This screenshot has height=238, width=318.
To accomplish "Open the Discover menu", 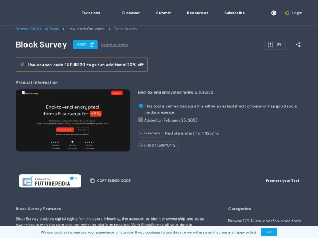I will coord(131,13).
